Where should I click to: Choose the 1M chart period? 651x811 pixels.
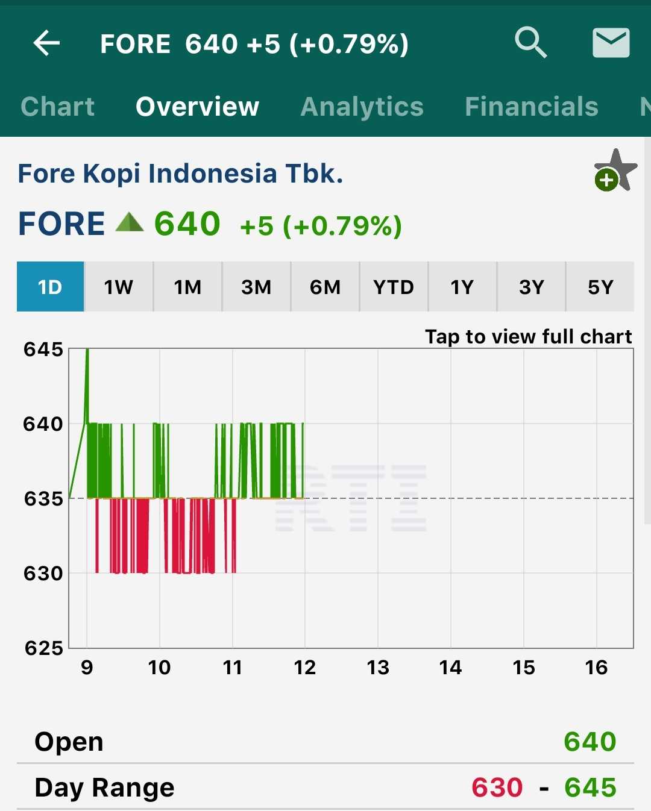coord(187,287)
